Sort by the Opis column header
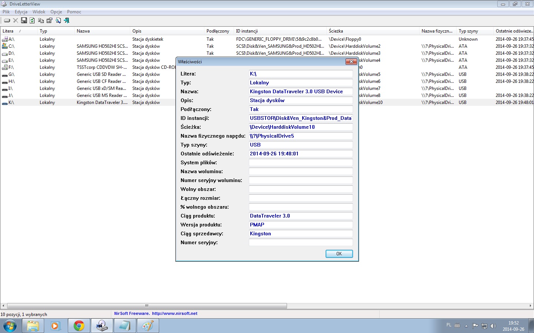 167,31
